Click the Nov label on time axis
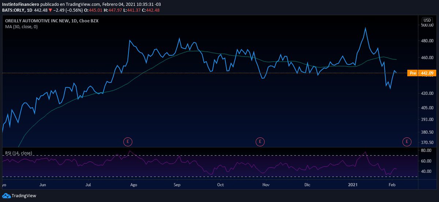This screenshot has height=202, width=439. coord(266,185)
